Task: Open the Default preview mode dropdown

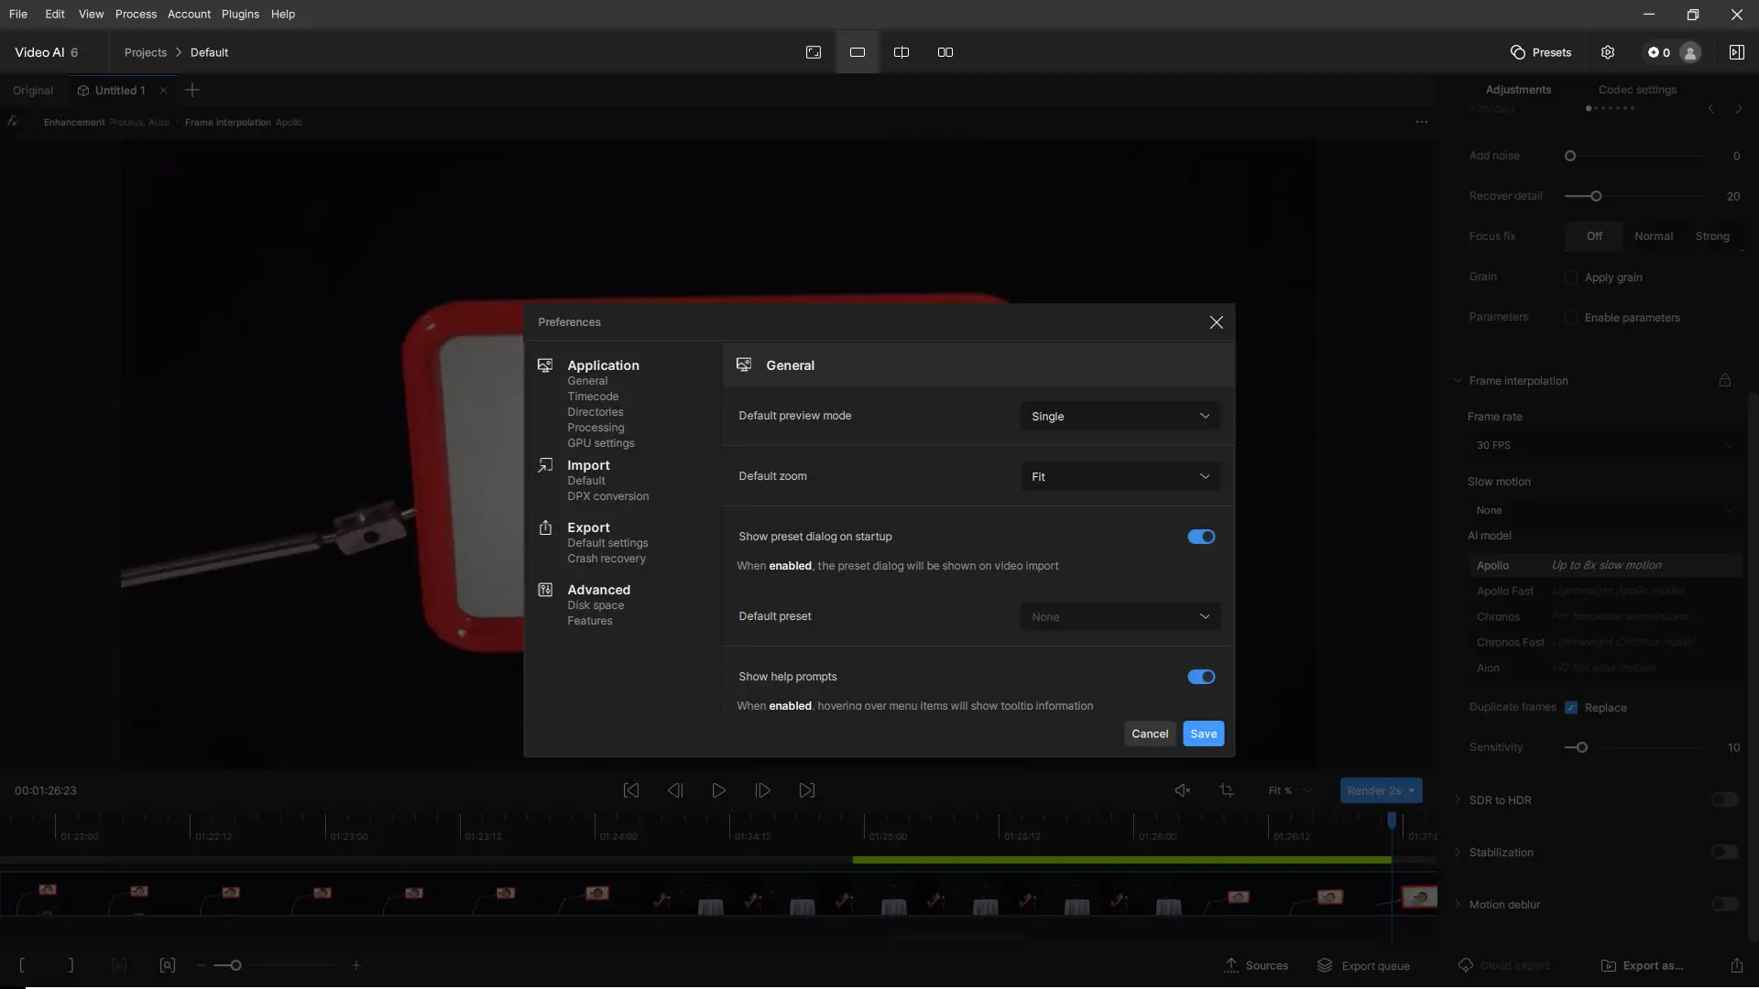Action: coord(1120,417)
